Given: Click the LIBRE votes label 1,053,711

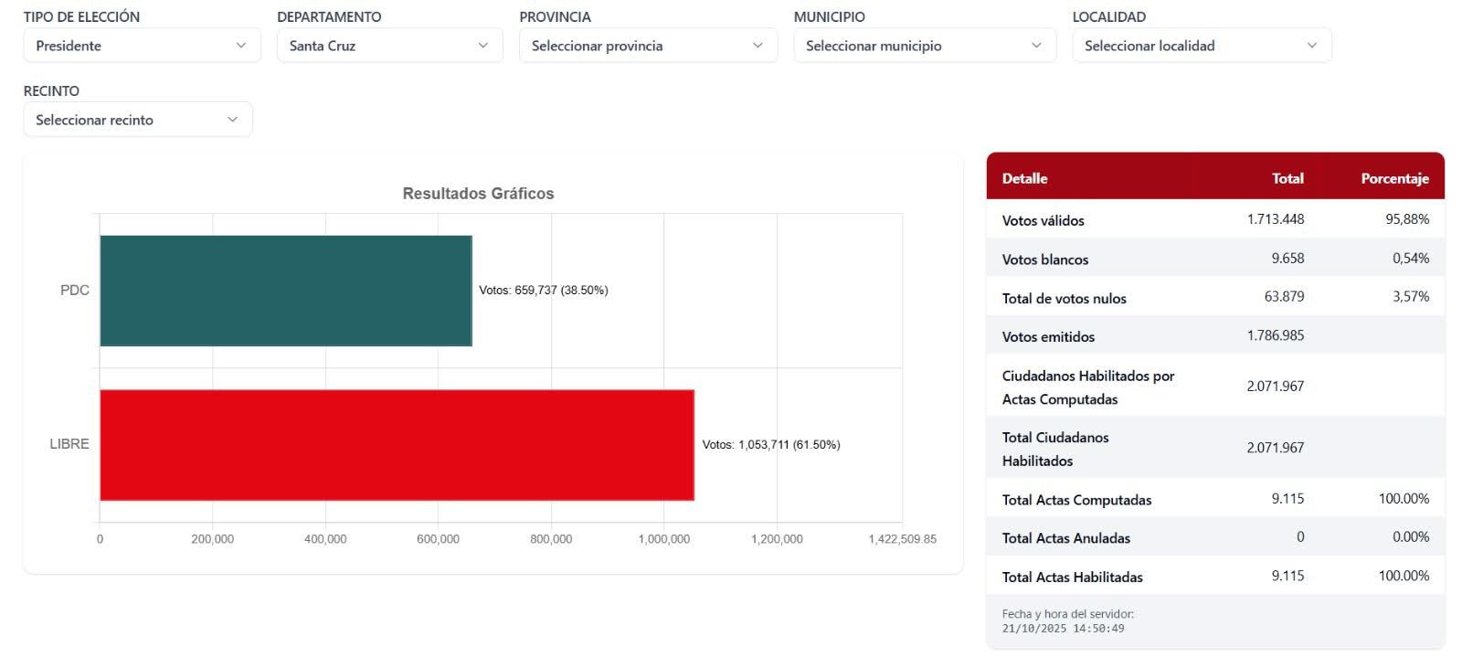Looking at the screenshot, I should (770, 445).
